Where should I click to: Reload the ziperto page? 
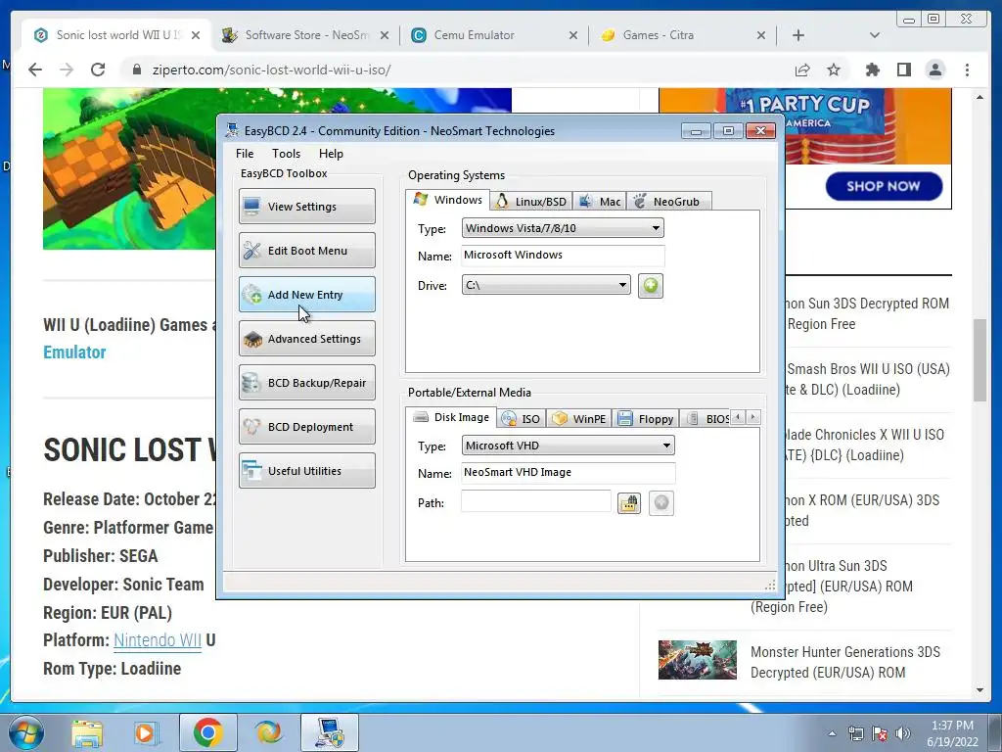click(x=98, y=70)
